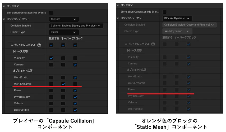Screen dimensions: 226x132
Task: Select the WorldDynamic row label in left panel
Action: click(x=23, y=84)
